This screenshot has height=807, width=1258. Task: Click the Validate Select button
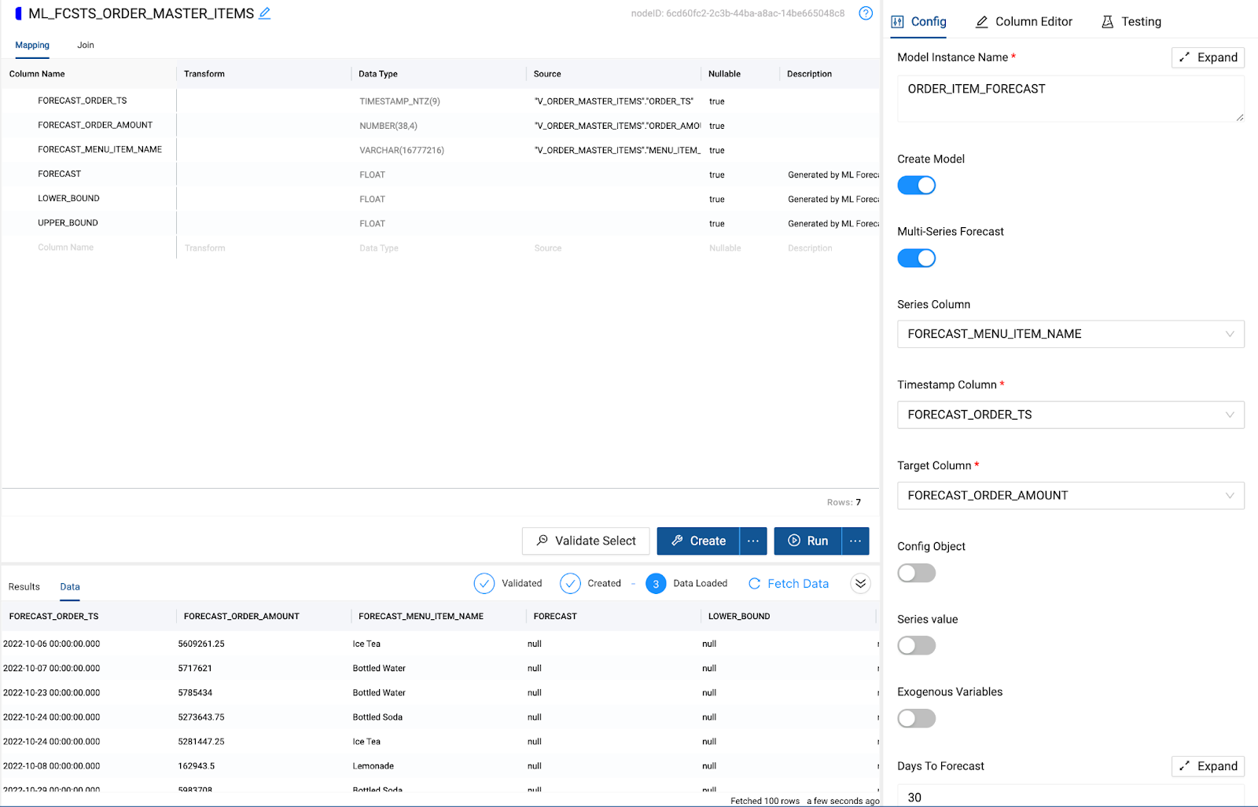point(585,541)
